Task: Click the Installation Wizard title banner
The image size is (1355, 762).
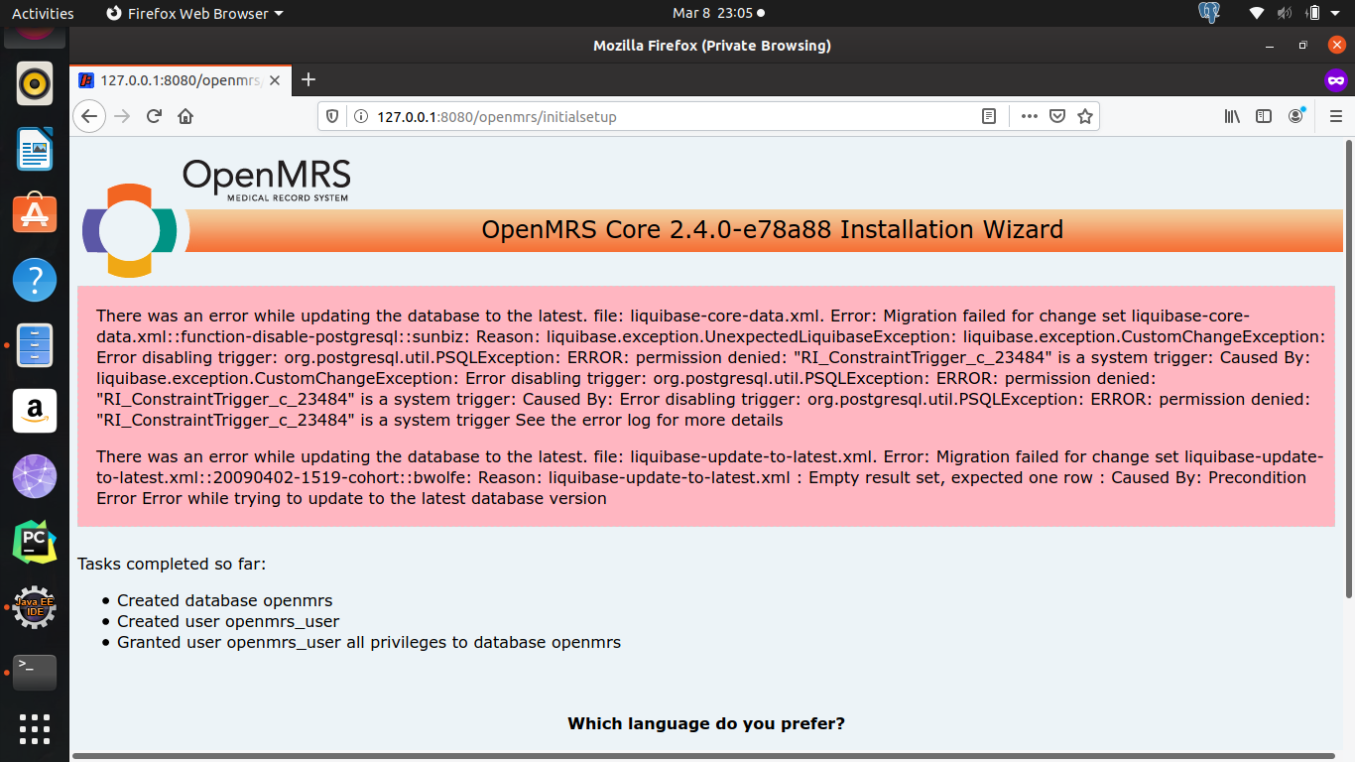Action: [766, 230]
